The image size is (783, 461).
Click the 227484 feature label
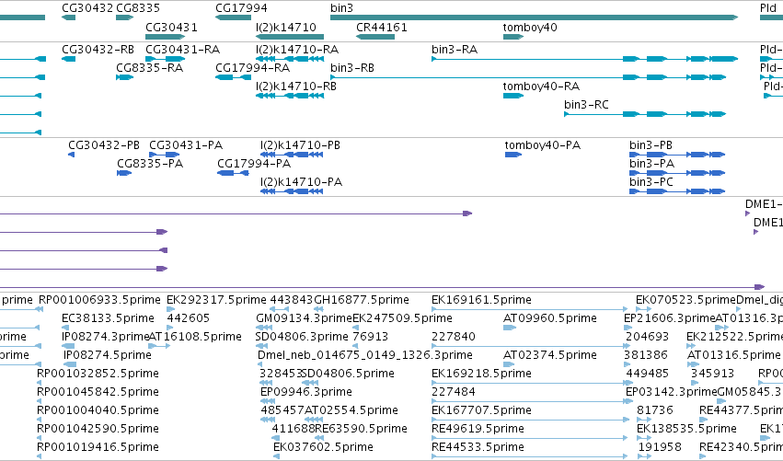(x=454, y=392)
